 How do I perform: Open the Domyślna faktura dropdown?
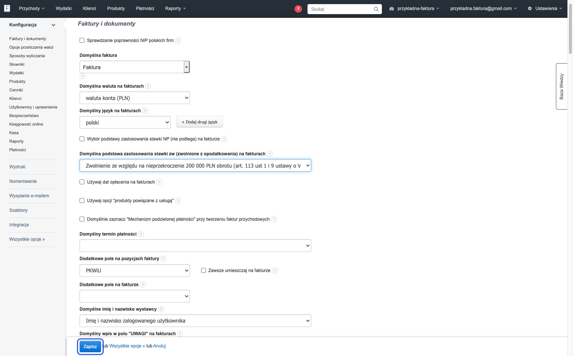[x=135, y=67]
